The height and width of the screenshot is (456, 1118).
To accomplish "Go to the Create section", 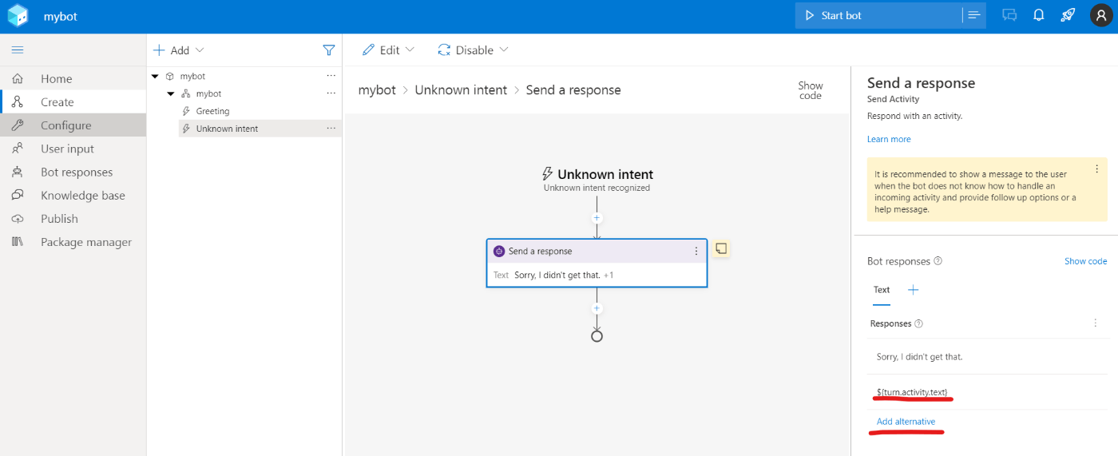I will coord(57,101).
